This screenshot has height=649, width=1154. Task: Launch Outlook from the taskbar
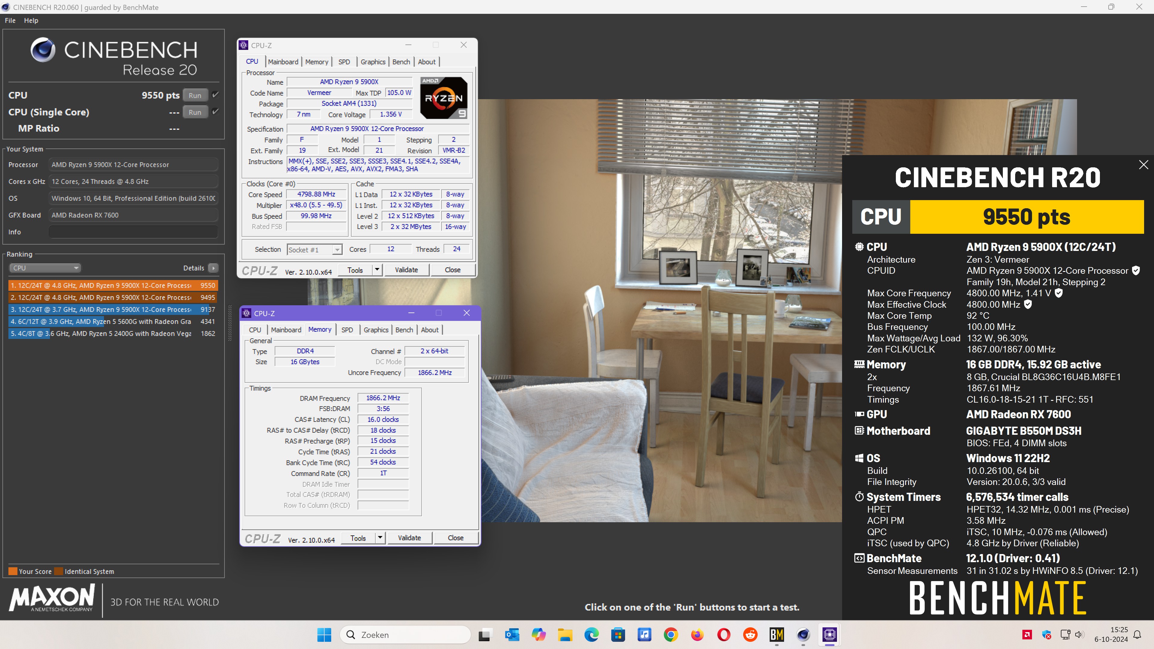click(x=511, y=635)
